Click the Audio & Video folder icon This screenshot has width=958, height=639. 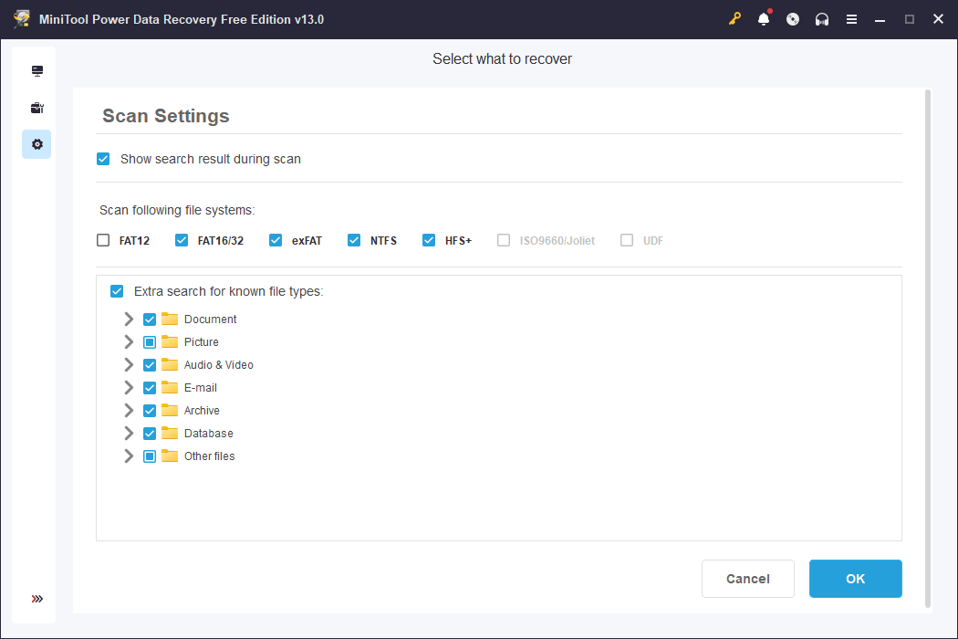coord(170,364)
